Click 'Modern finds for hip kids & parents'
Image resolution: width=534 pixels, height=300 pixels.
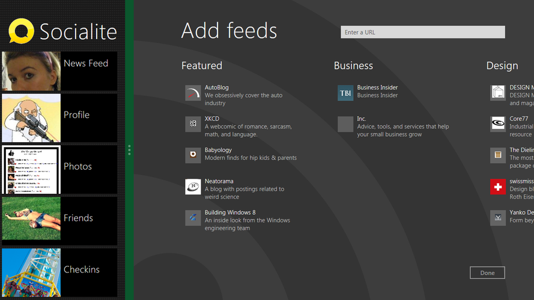tap(250, 158)
